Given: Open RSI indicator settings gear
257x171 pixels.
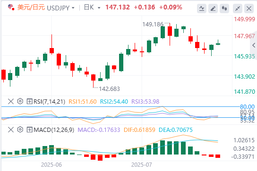Looking at the screenshot, I should 20,101.
